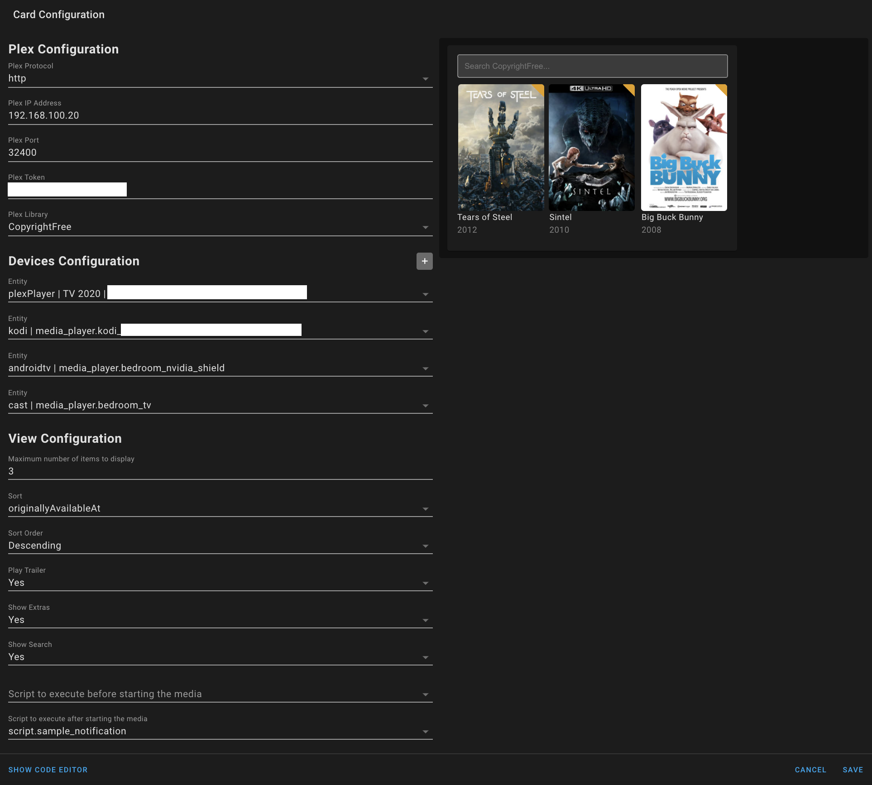Click the plus icon to add a device
The image size is (872, 785).
coord(424,261)
